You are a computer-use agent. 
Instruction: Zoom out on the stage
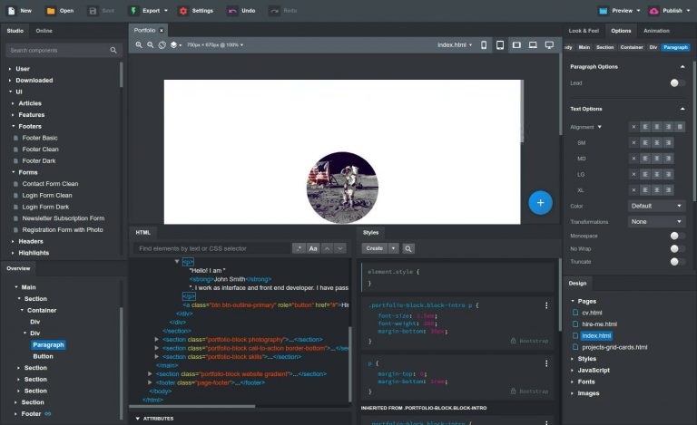click(151, 44)
